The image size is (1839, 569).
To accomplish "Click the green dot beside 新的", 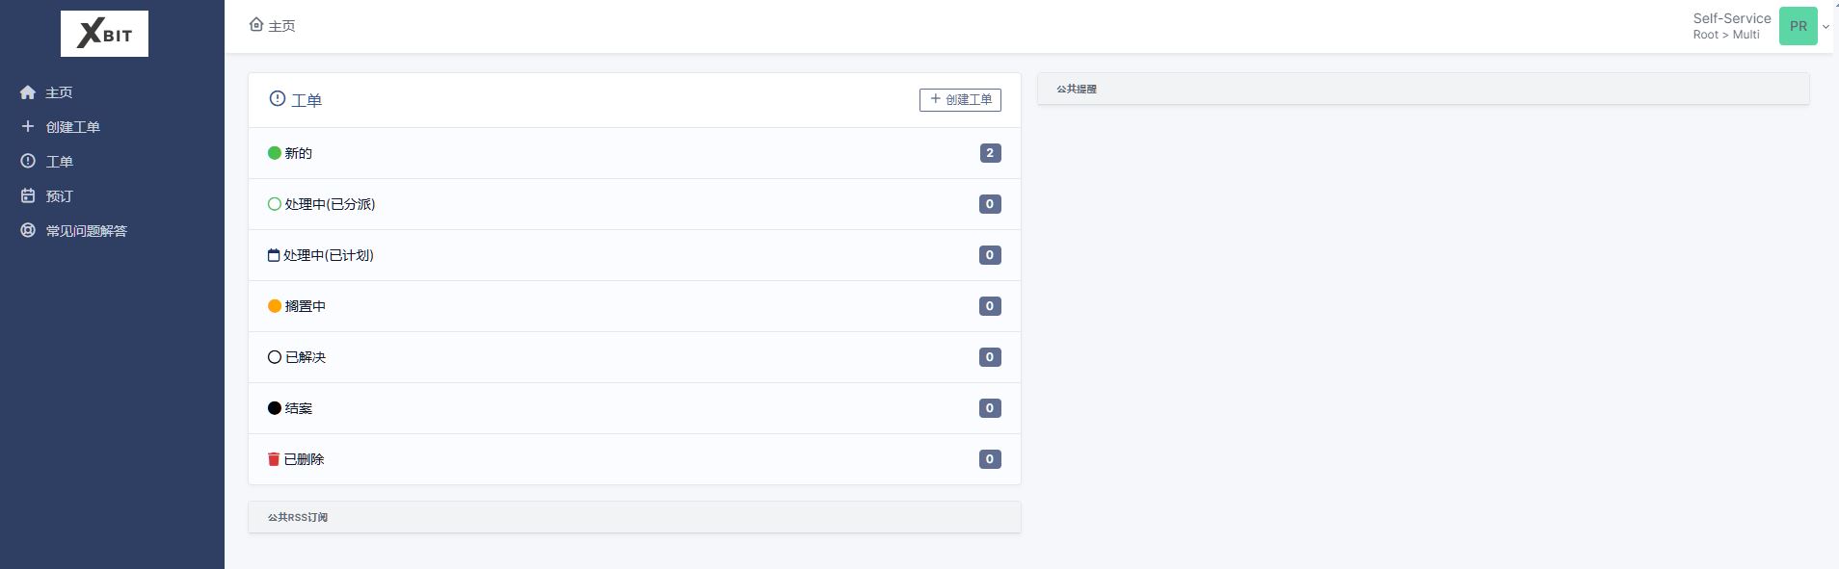I will (x=275, y=152).
